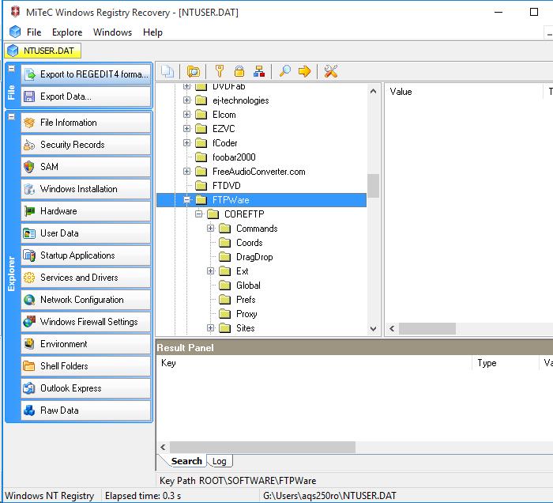The image size is (553, 503).
Task: Click the folder-with-magnifier toolbar icon
Action: pyautogui.click(x=194, y=71)
